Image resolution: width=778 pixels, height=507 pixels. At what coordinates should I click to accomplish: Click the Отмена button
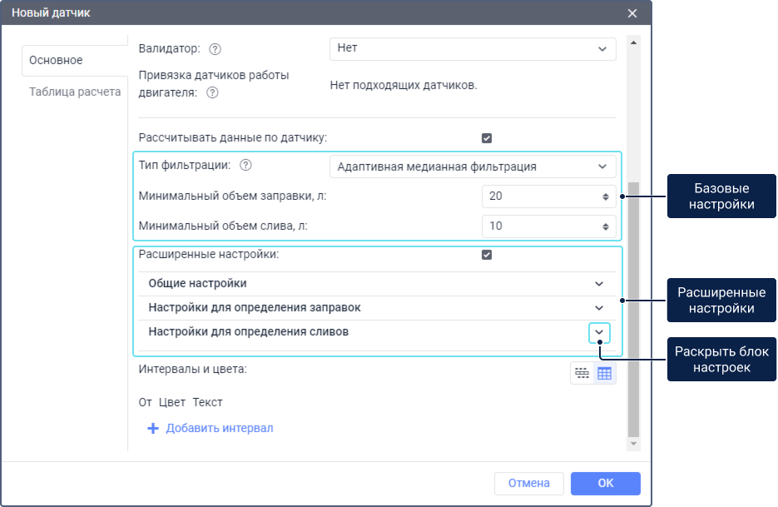pyautogui.click(x=529, y=483)
